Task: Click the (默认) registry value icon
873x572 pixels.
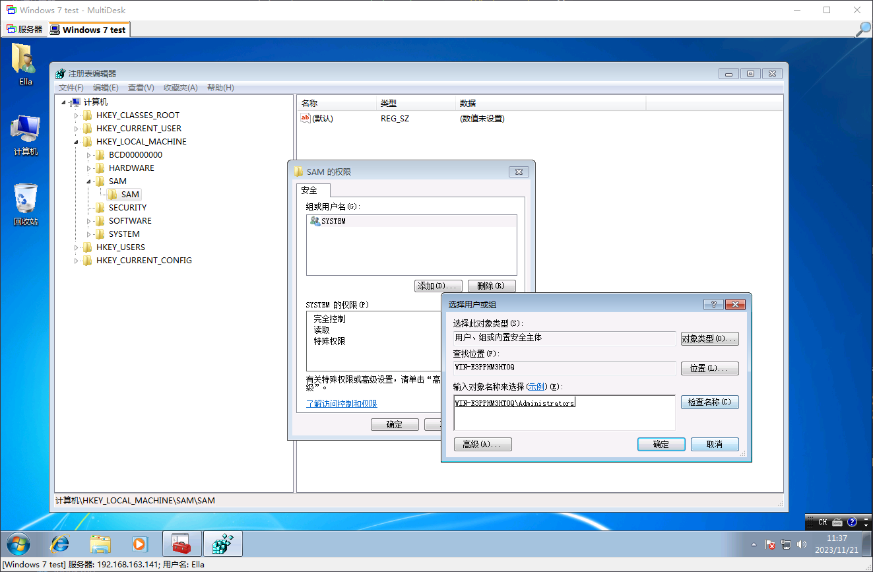Action: pyautogui.click(x=306, y=118)
